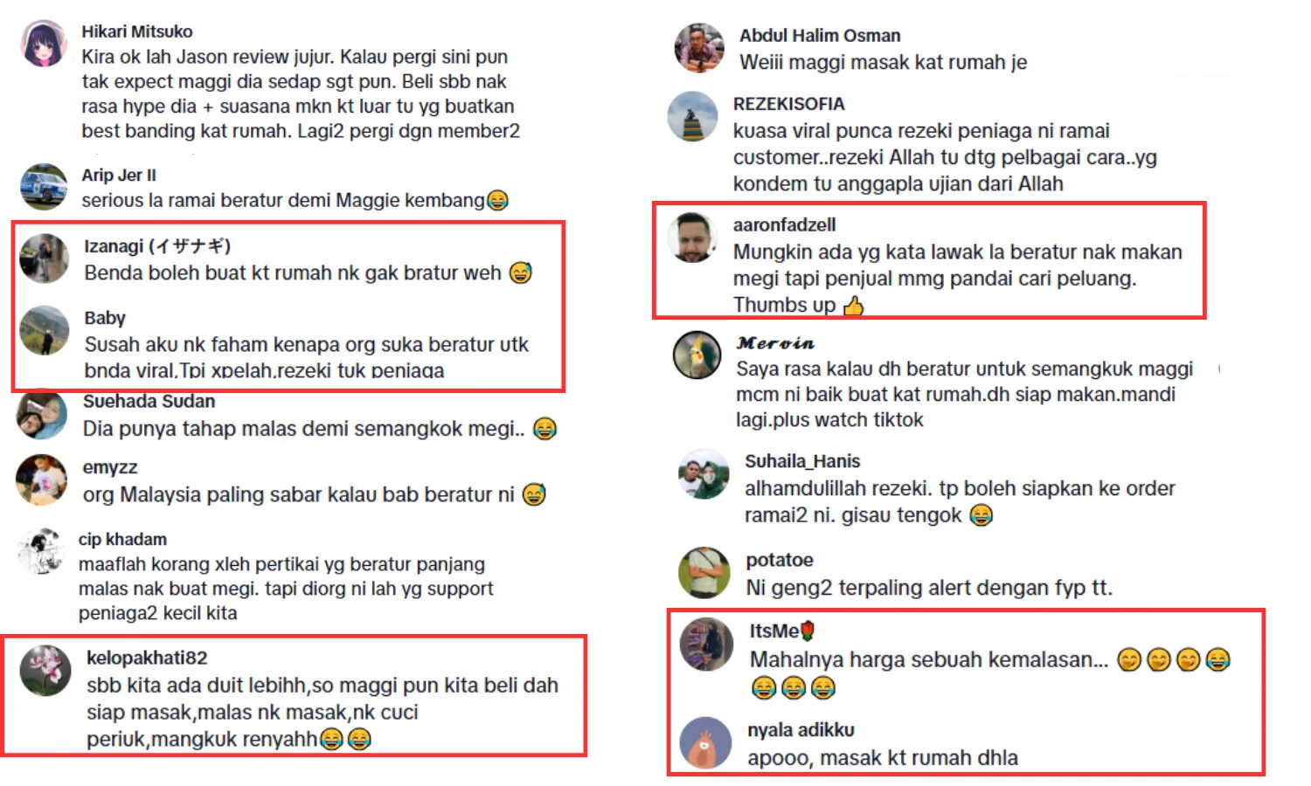Click emyzz's avatar
Viewport: 1311px width, 786px height.
(41, 480)
